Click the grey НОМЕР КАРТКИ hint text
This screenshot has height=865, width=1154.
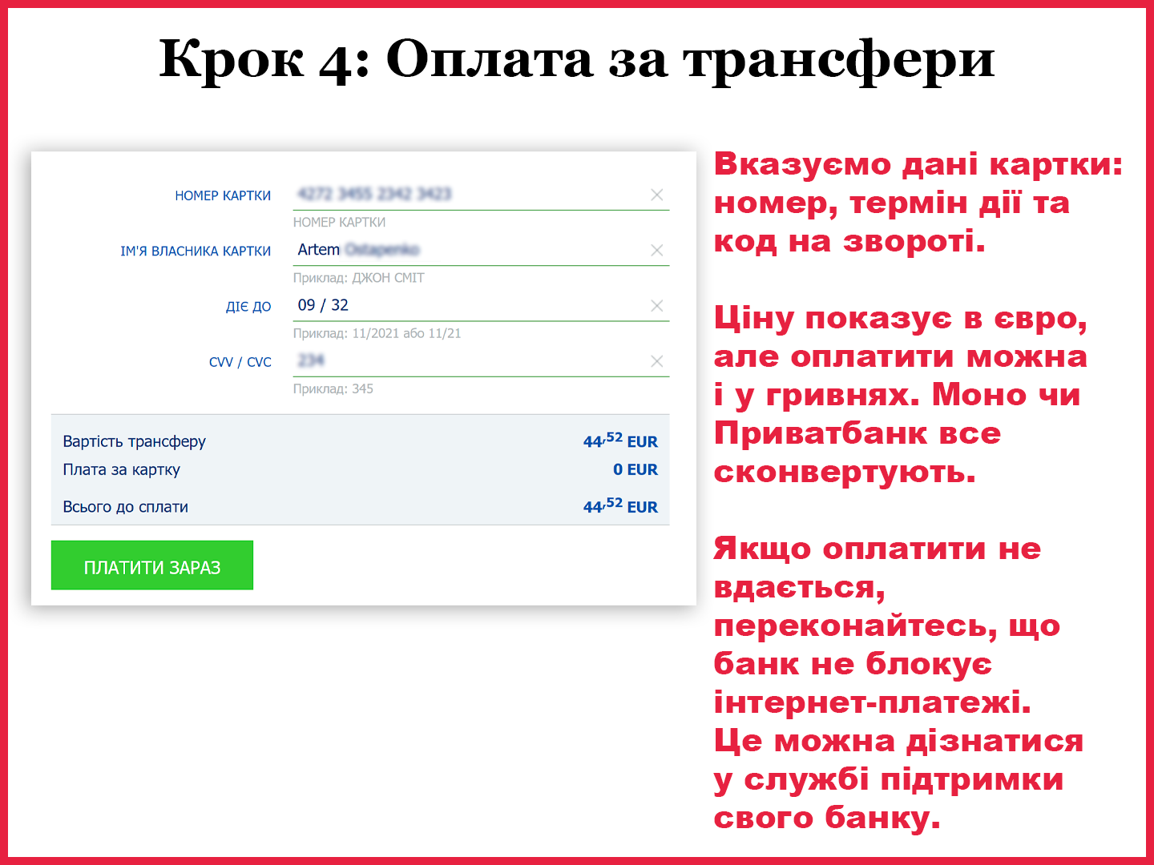pyautogui.click(x=340, y=223)
